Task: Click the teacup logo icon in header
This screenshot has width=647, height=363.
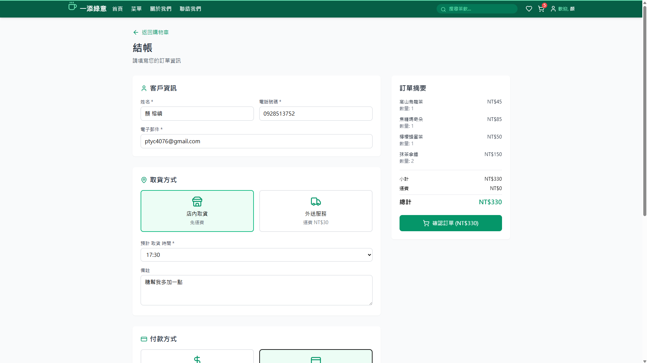Action: [72, 6]
